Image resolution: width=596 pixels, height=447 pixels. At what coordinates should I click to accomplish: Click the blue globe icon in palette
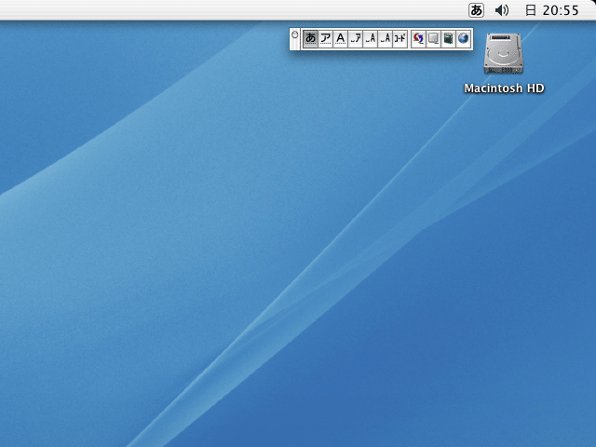tap(463, 38)
